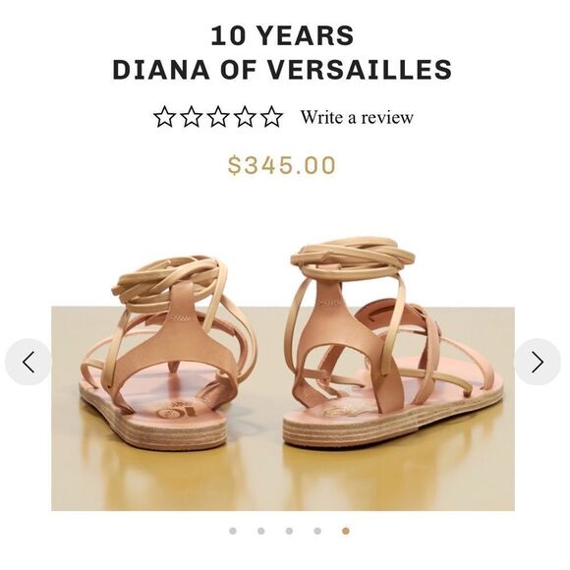Click the previous image arrow
The image size is (570, 570).
tap(28, 362)
